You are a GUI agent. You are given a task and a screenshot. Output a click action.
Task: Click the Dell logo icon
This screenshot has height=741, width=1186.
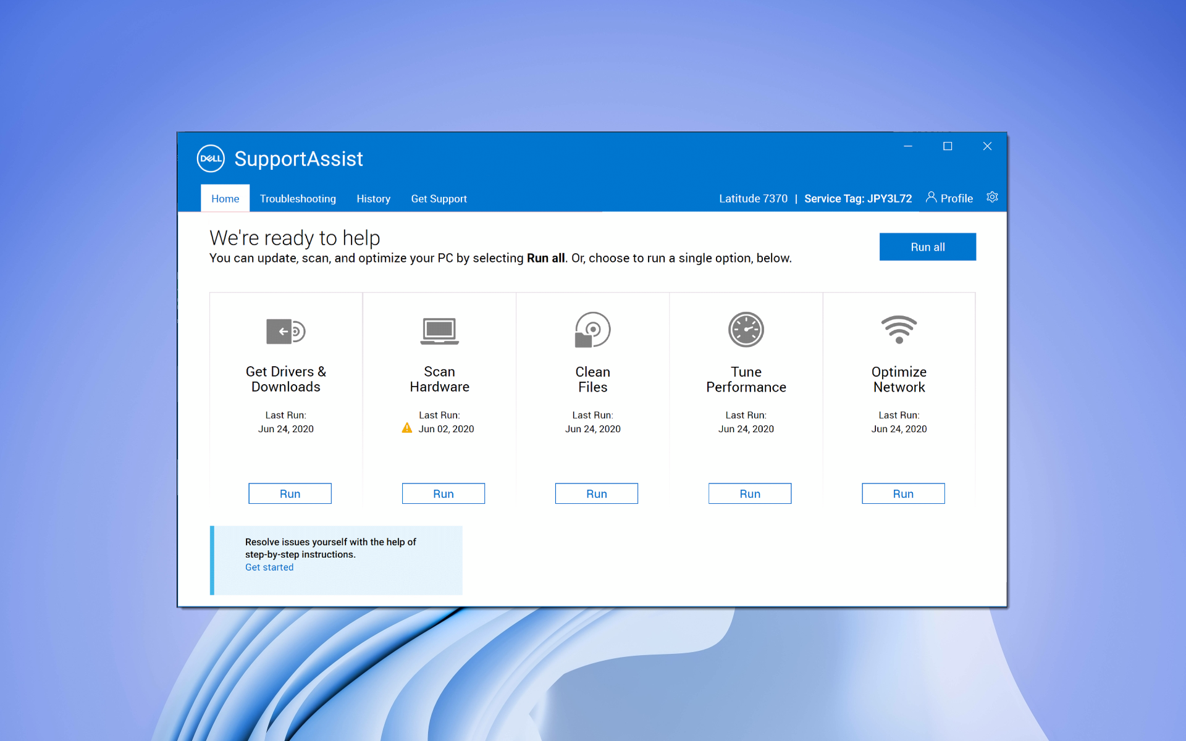click(x=211, y=159)
